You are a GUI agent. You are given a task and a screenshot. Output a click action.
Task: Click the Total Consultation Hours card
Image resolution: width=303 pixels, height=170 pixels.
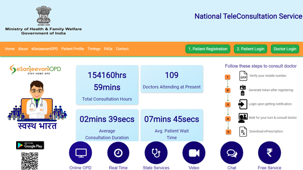107,85
